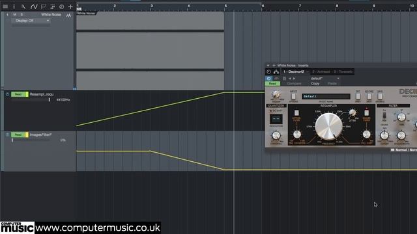Click the Preamp knob in Decimort
This screenshot has height=234, width=417.
(x=276, y=94)
